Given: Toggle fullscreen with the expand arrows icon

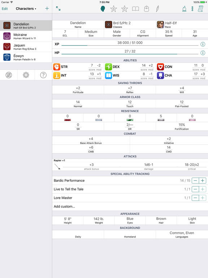Looking at the screenshot, I should click(x=58, y=8).
